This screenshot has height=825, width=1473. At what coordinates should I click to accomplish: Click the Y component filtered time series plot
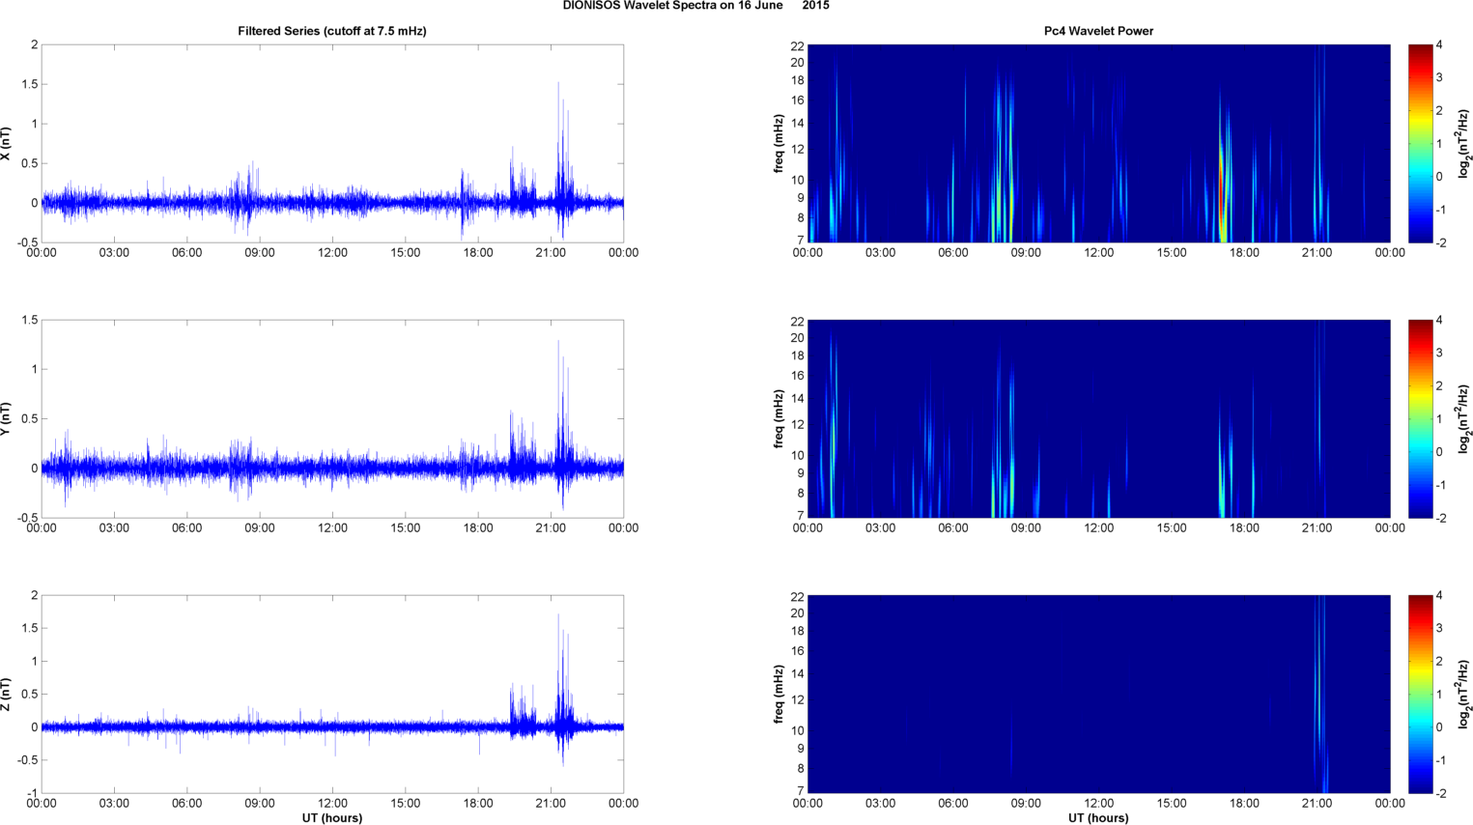coord(332,418)
